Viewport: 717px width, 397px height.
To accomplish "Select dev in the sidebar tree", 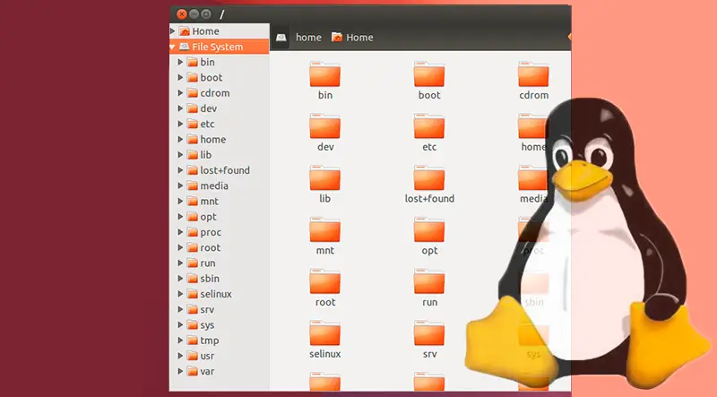I will coord(209,108).
